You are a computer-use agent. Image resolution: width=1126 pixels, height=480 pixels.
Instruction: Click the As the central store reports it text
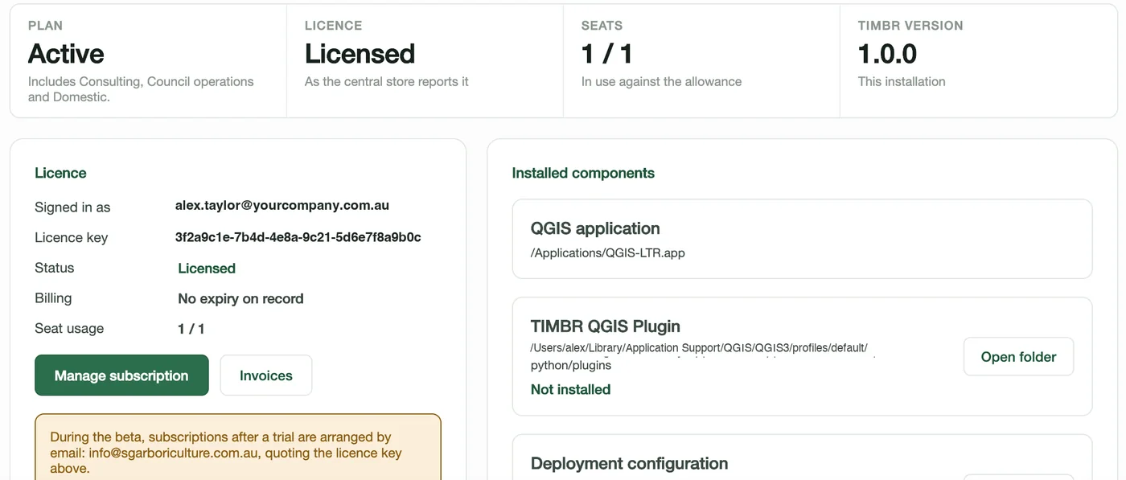386,81
